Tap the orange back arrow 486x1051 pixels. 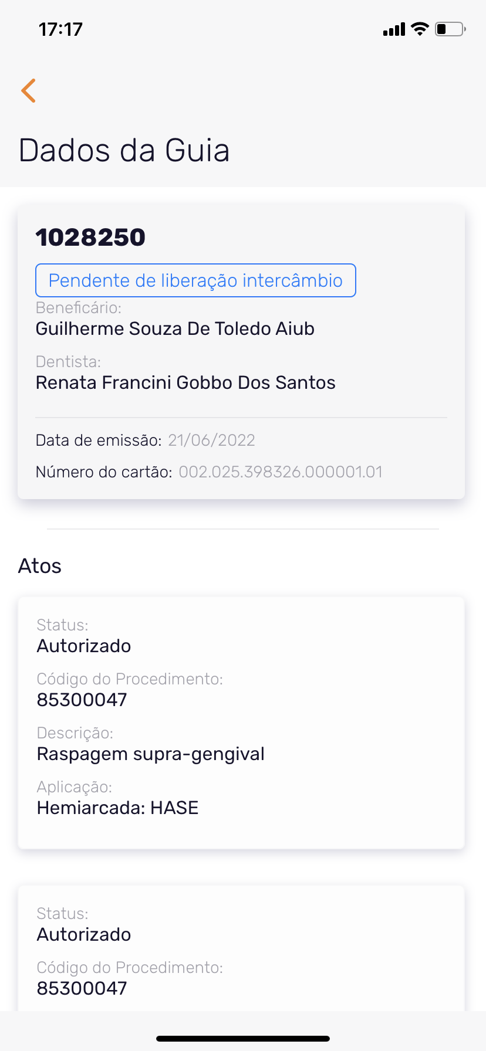tap(29, 90)
